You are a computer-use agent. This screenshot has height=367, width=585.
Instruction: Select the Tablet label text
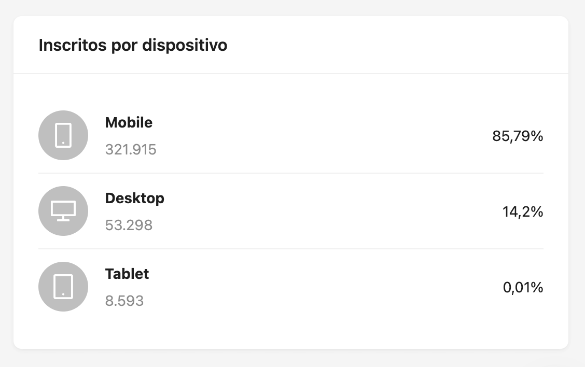(x=127, y=274)
